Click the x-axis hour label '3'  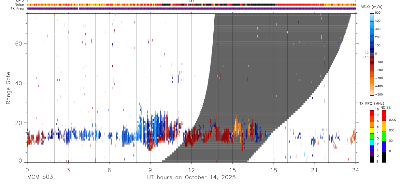pyautogui.click(x=68, y=170)
